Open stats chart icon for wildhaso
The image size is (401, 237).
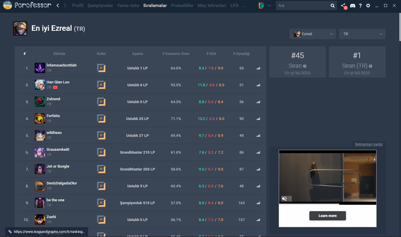[258, 136]
